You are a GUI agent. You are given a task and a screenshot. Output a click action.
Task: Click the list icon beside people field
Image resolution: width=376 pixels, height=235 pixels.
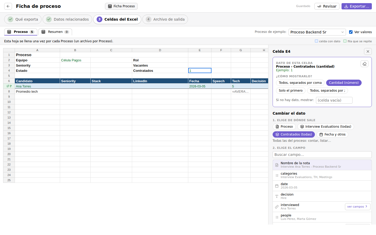click(x=277, y=217)
